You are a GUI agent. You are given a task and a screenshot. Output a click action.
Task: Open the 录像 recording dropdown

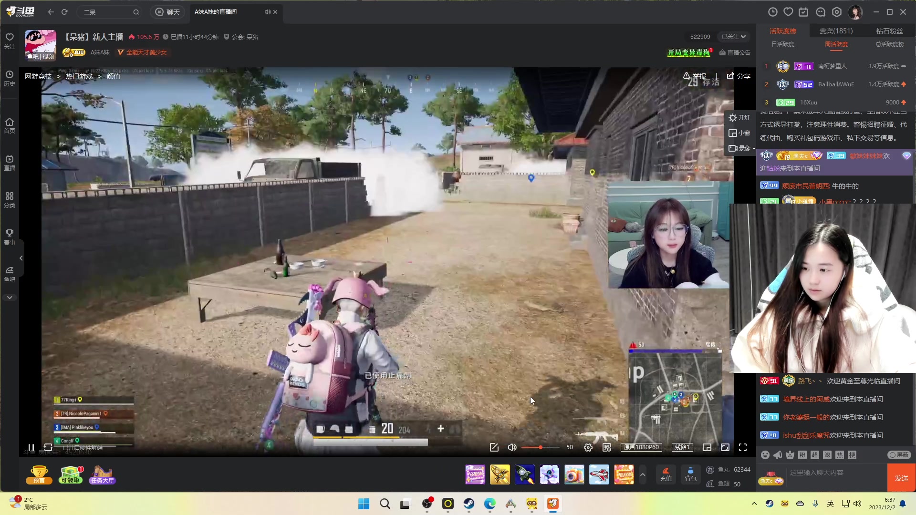pos(742,148)
